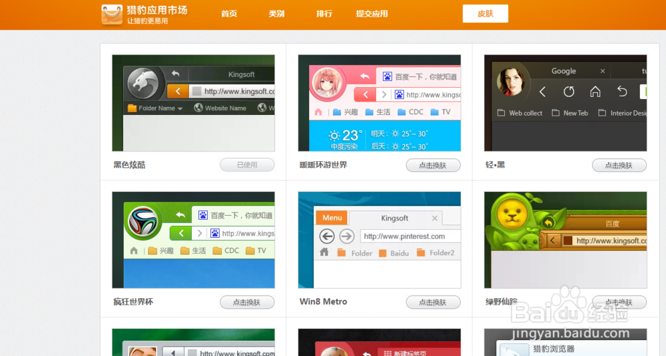Click the 轻•黑 skin title
This screenshot has height=356, width=666.
point(495,165)
